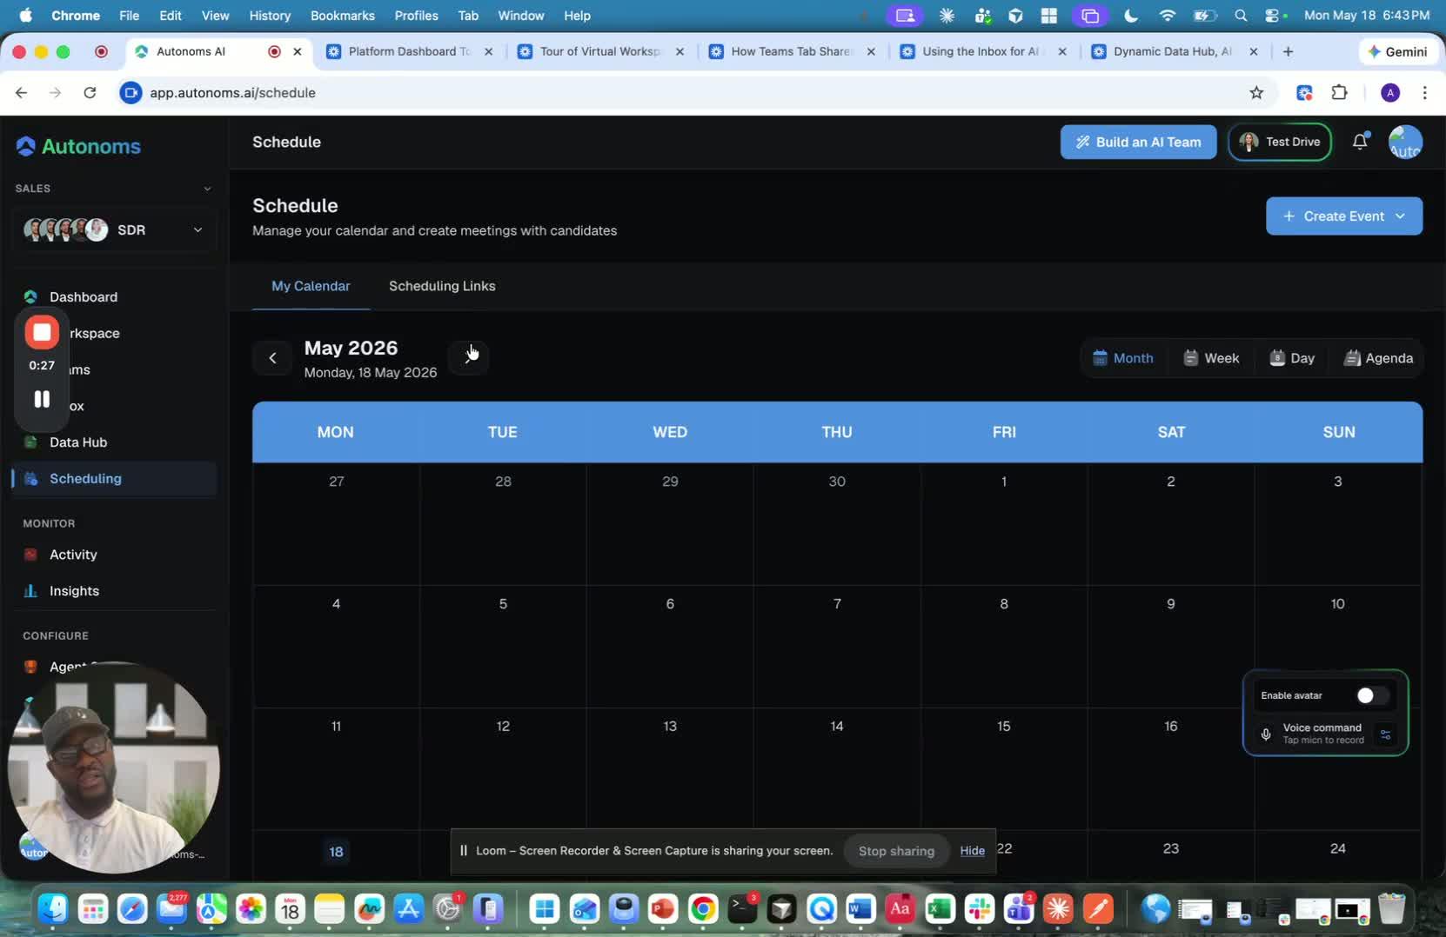Click the Hide link in Loom bar

click(x=972, y=851)
